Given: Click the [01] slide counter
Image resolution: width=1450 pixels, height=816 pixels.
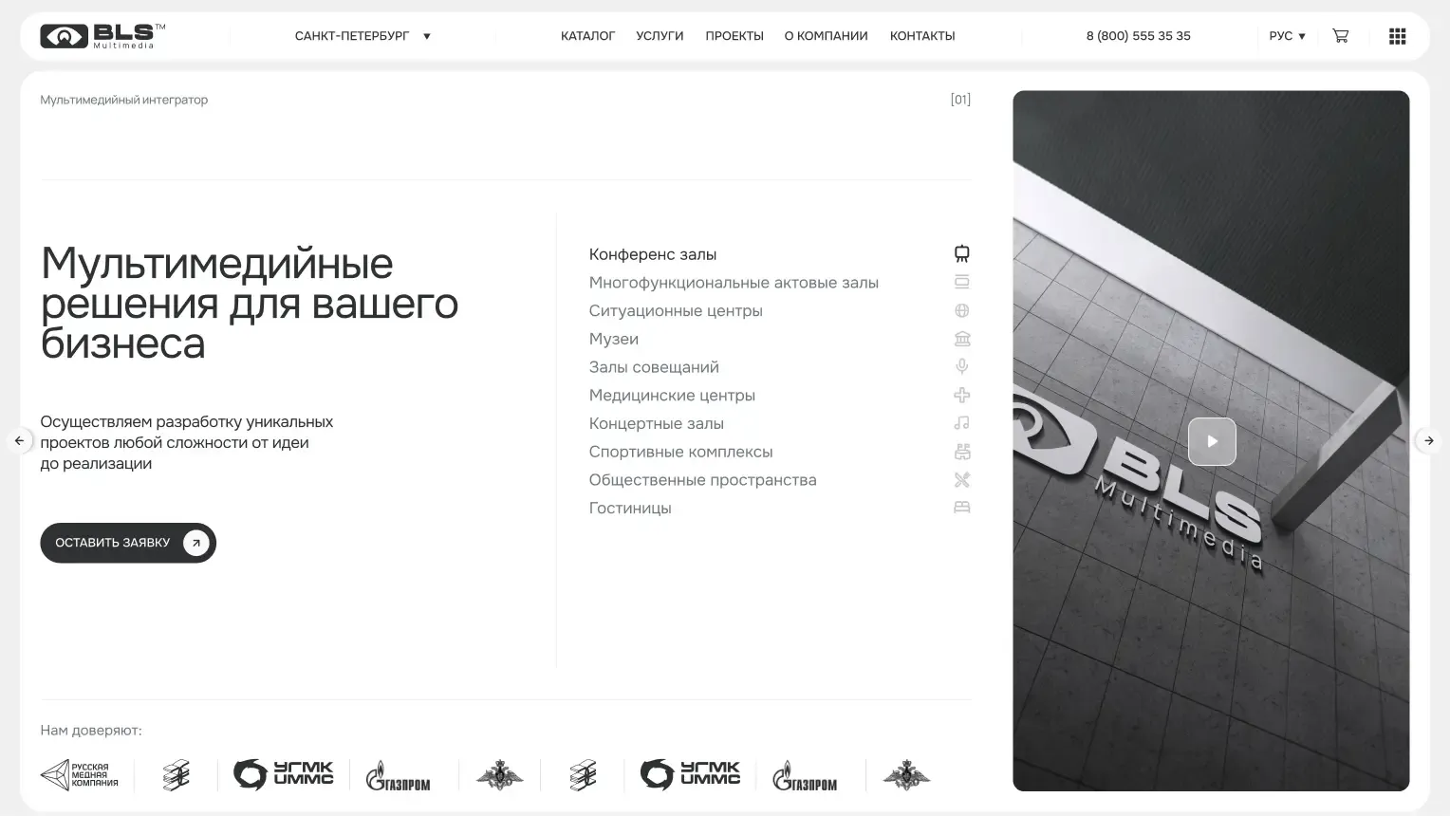Looking at the screenshot, I should pos(960,100).
